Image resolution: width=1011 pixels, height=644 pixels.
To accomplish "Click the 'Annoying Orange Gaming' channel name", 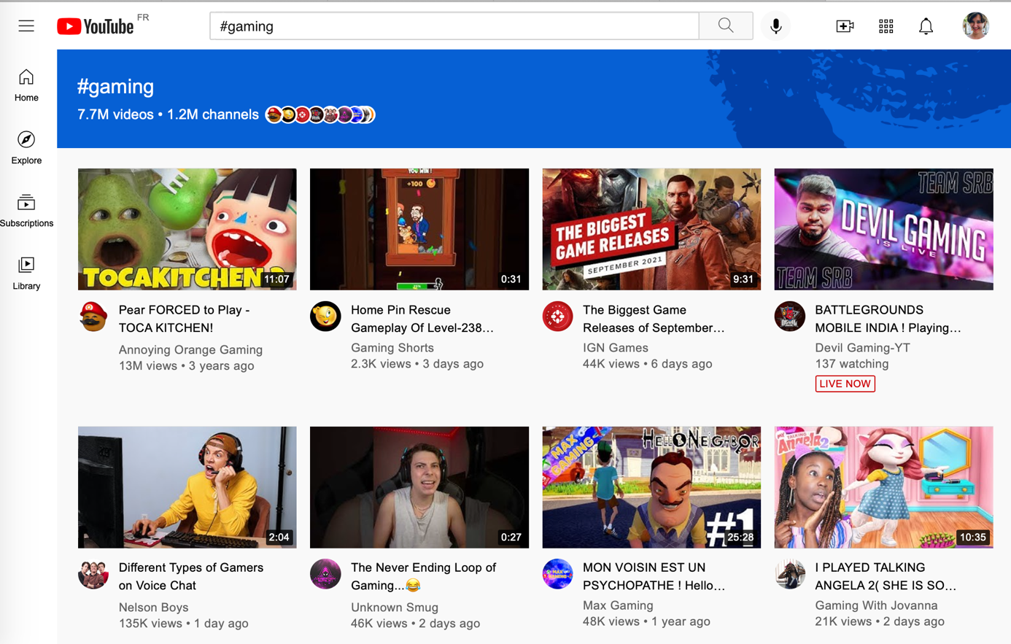I will (x=190, y=350).
